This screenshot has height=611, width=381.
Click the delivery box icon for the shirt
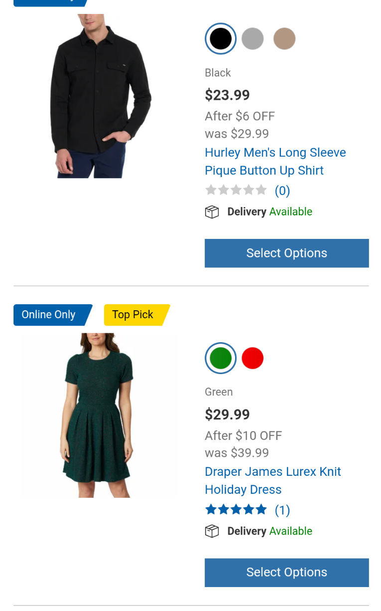point(212,212)
